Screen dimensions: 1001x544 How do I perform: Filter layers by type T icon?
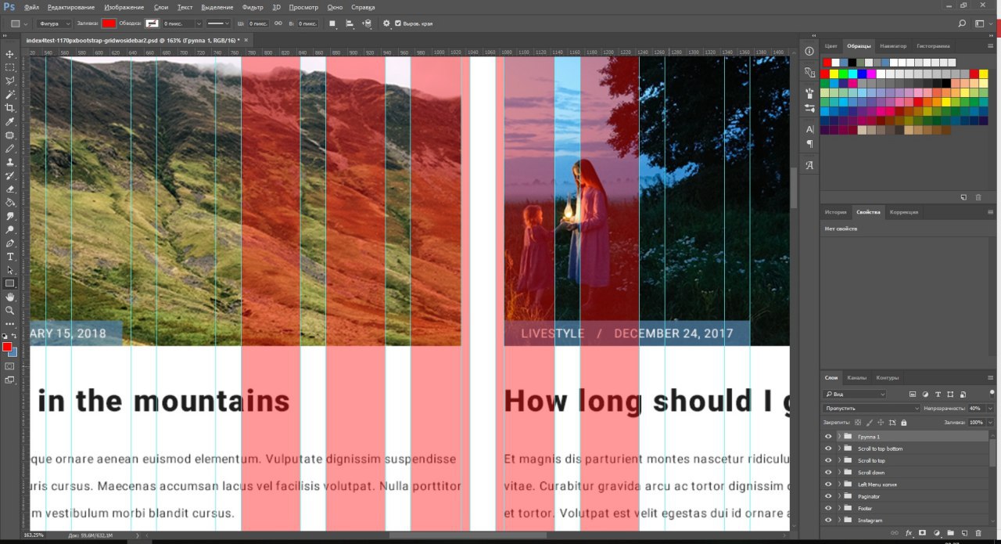938,394
